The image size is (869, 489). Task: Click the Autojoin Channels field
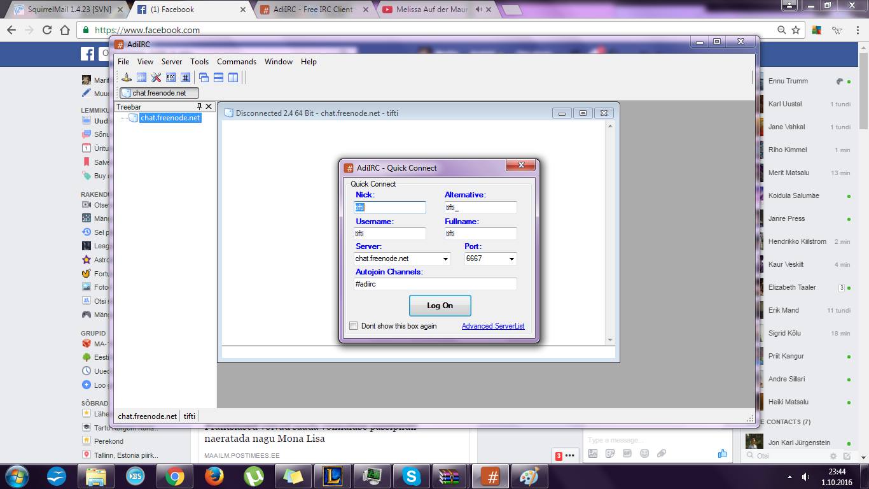(435, 284)
